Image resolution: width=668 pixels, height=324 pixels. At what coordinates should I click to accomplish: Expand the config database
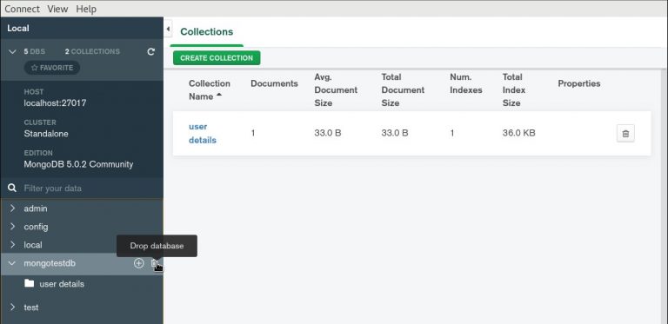12,226
